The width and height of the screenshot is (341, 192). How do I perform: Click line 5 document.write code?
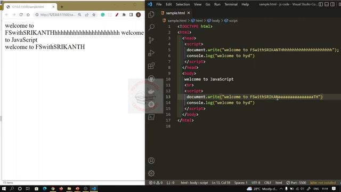[x=263, y=50]
